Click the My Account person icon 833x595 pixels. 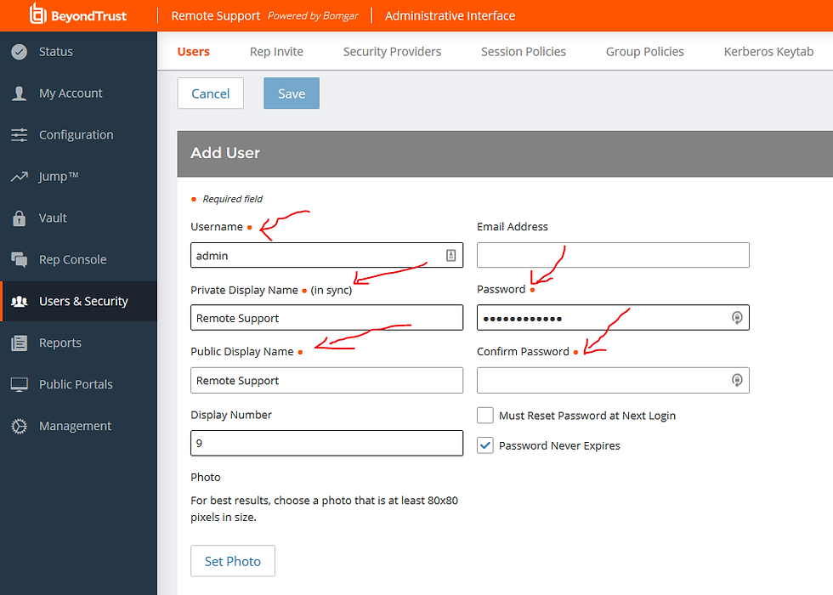click(19, 93)
